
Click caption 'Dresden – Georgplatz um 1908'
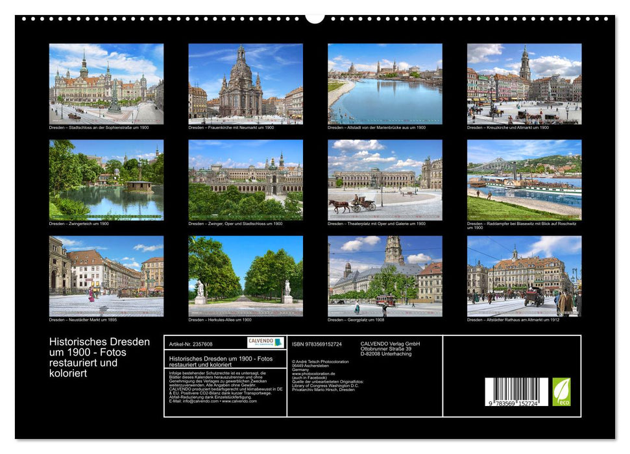[x=356, y=320]
